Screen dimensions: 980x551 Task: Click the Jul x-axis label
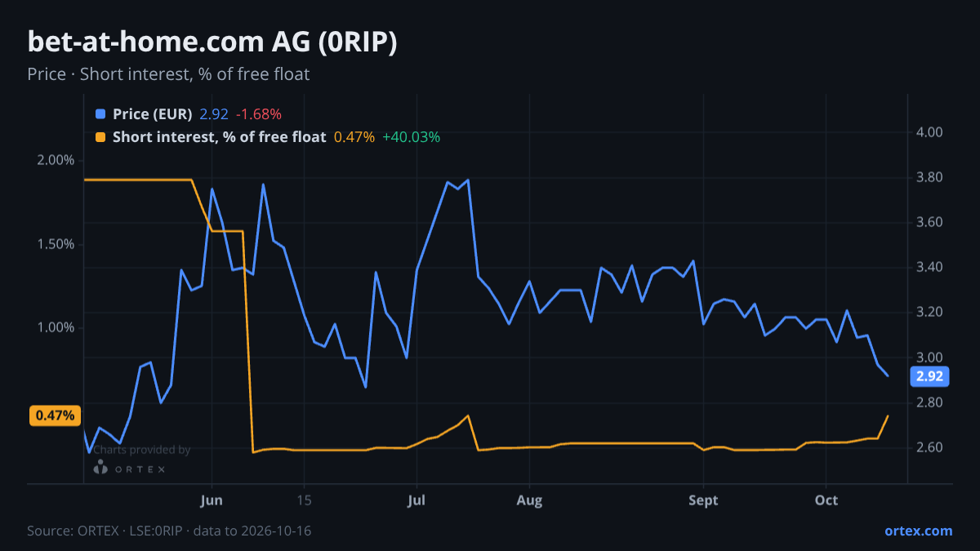(416, 500)
